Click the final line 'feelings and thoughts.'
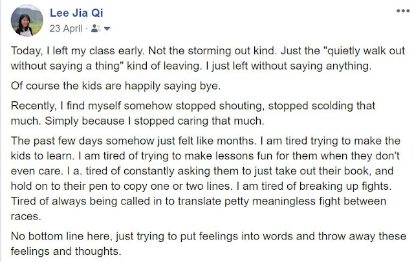 tap(66, 251)
